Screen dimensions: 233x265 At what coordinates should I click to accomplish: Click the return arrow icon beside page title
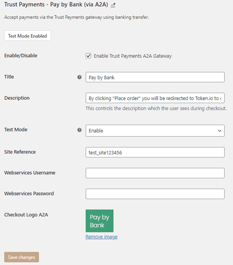tap(113, 5)
